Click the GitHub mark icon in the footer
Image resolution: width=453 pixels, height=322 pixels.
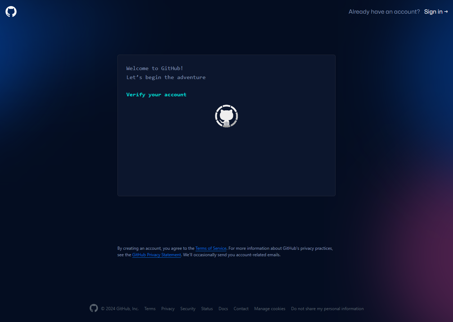click(94, 308)
